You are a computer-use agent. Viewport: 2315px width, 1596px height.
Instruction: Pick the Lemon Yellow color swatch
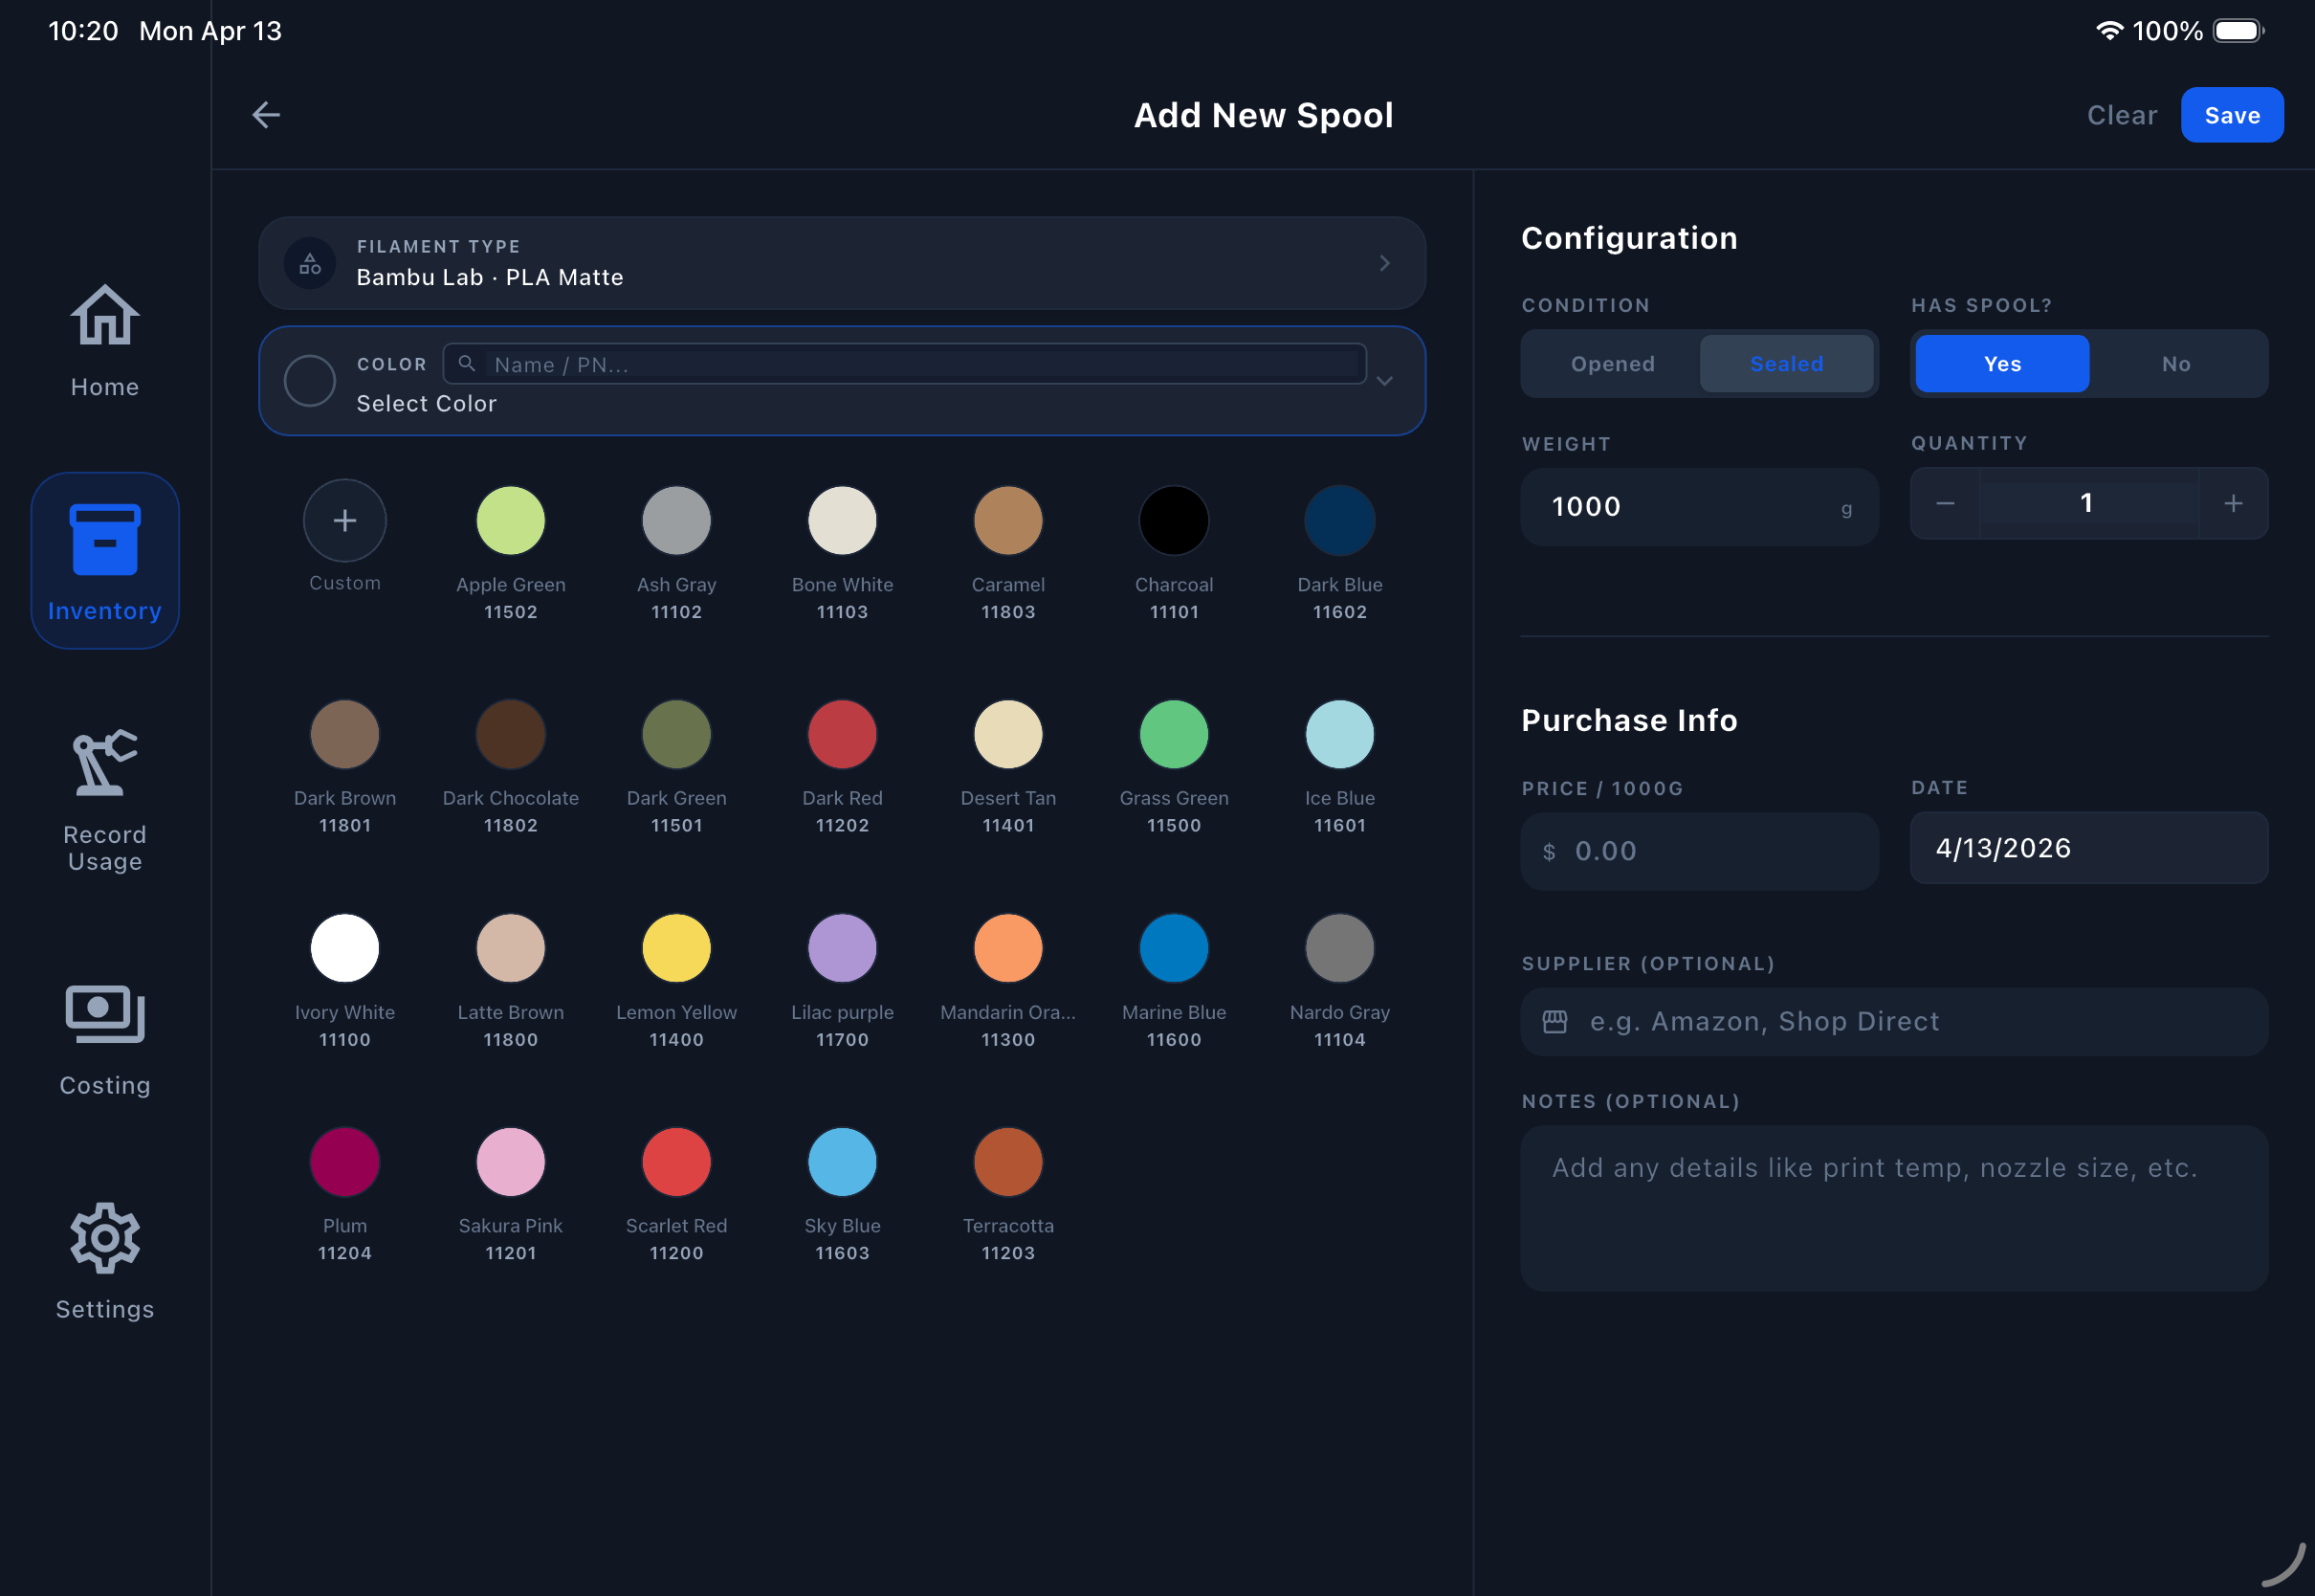(x=675, y=948)
